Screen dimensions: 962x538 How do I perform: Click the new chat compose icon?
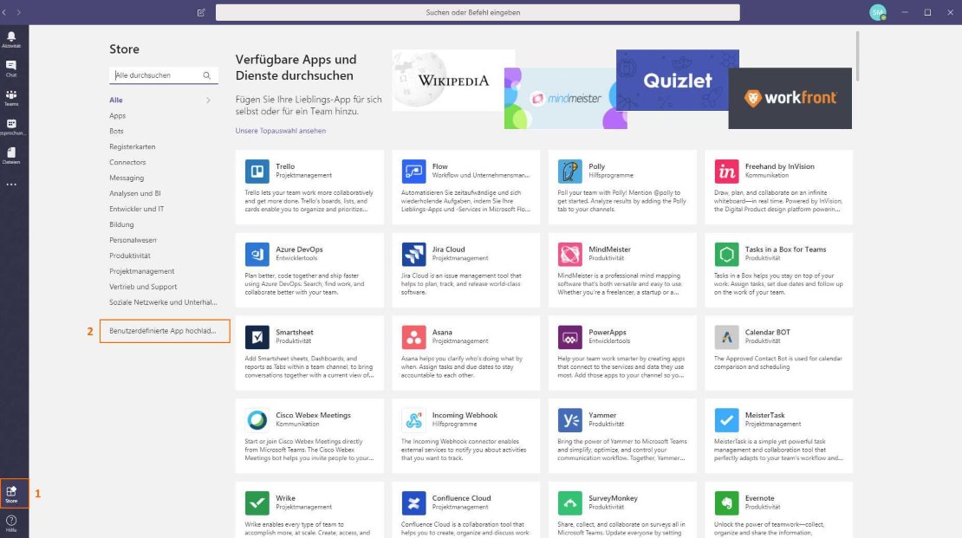(x=201, y=12)
